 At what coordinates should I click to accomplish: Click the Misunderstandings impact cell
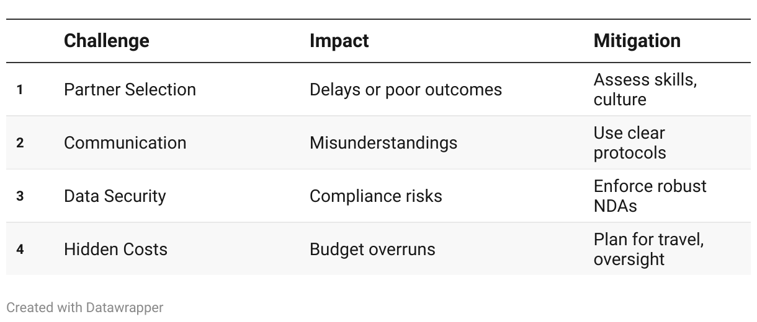(x=383, y=142)
